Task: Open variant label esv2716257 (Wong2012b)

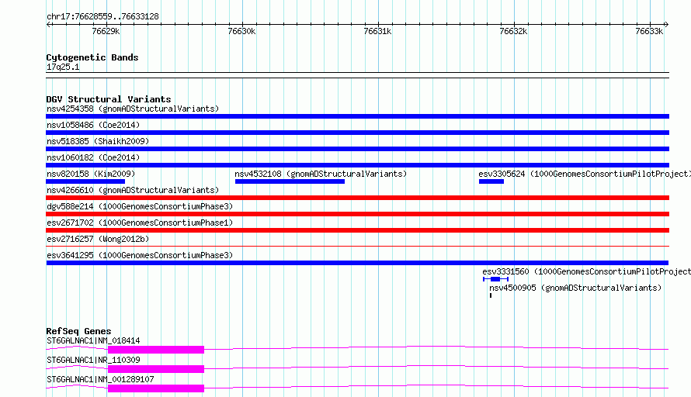Action: pyautogui.click(x=98, y=239)
